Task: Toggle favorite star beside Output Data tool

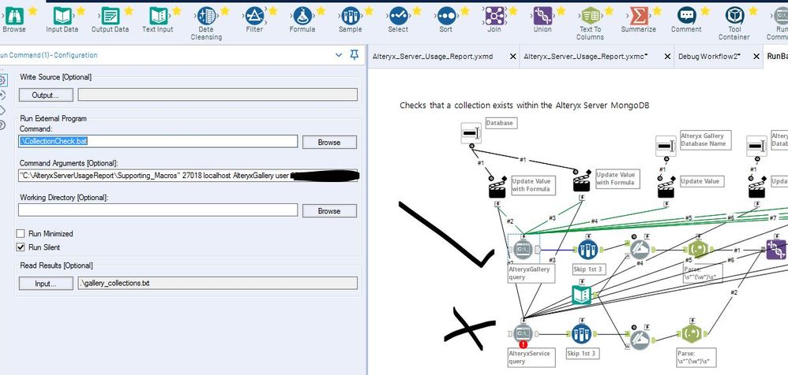Action: [129, 10]
